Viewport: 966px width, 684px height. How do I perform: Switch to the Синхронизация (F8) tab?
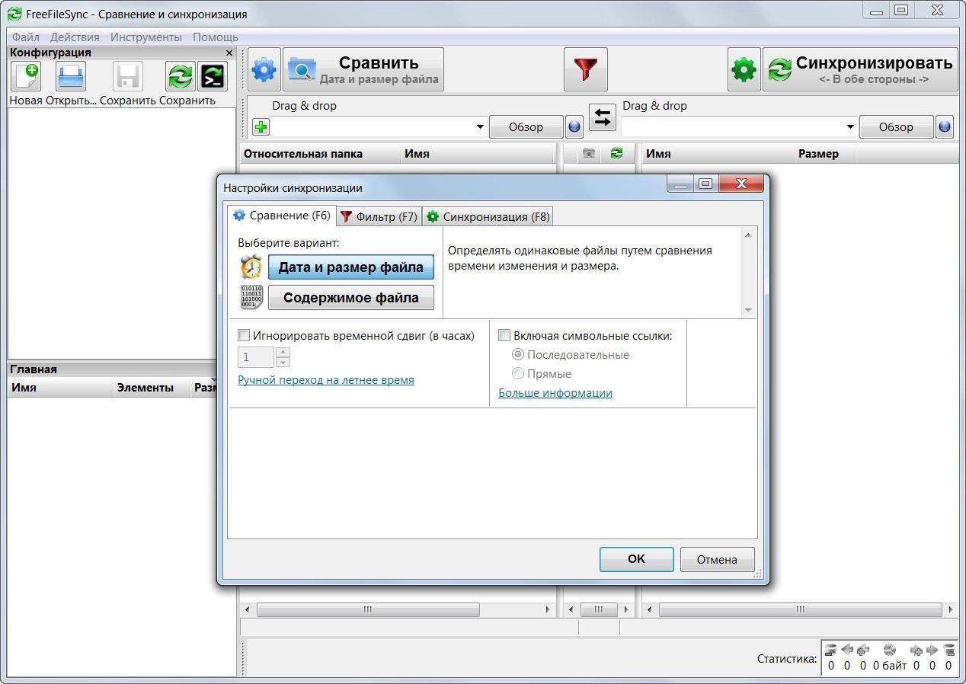point(488,217)
